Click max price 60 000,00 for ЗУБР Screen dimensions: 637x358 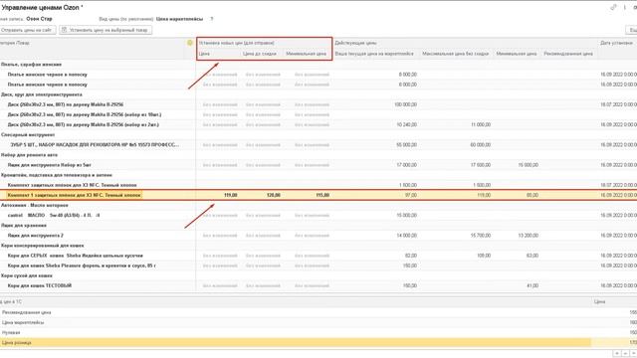click(481, 145)
